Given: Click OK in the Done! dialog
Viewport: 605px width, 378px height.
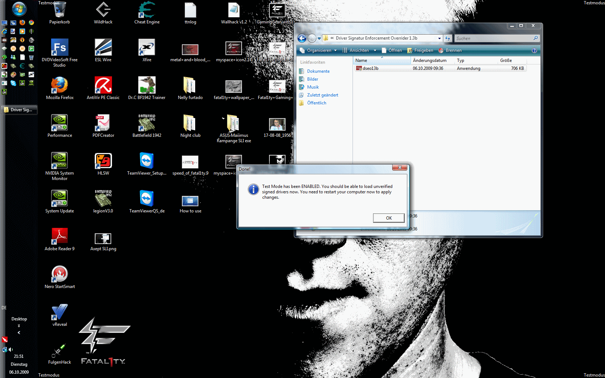Looking at the screenshot, I should coord(389,218).
